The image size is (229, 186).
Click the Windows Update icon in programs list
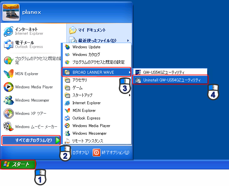[67, 47]
